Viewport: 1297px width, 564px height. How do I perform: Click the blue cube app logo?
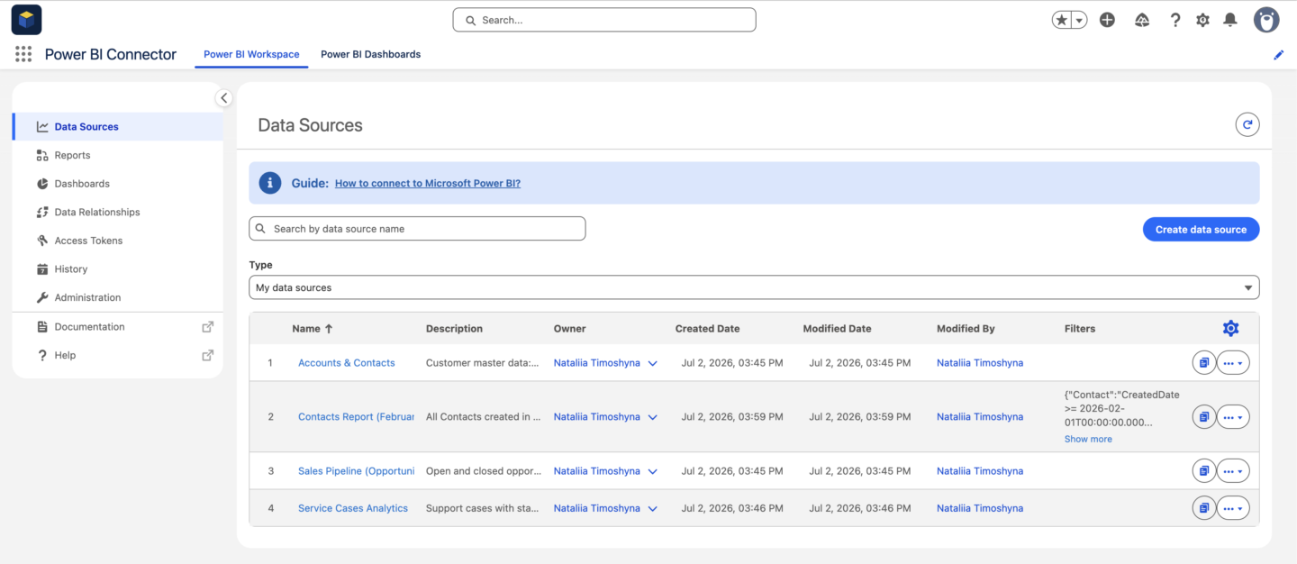coord(26,20)
